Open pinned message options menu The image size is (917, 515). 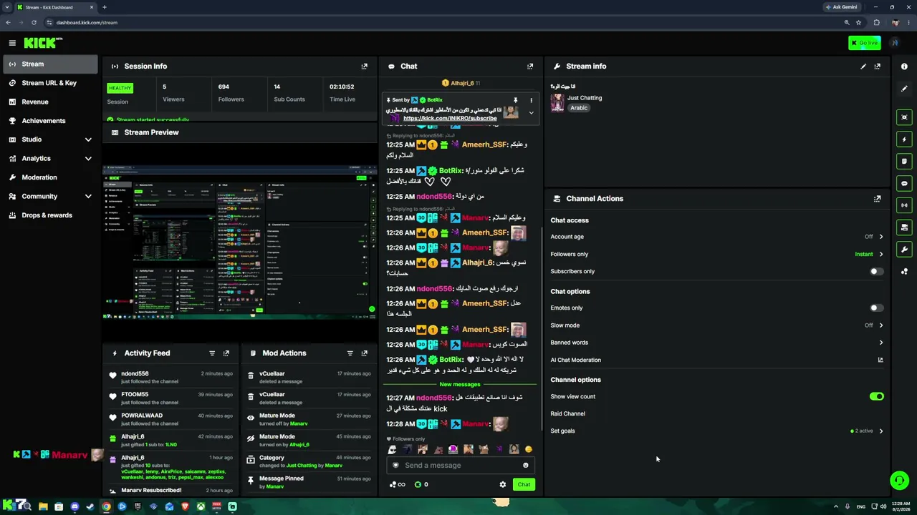coord(531,100)
